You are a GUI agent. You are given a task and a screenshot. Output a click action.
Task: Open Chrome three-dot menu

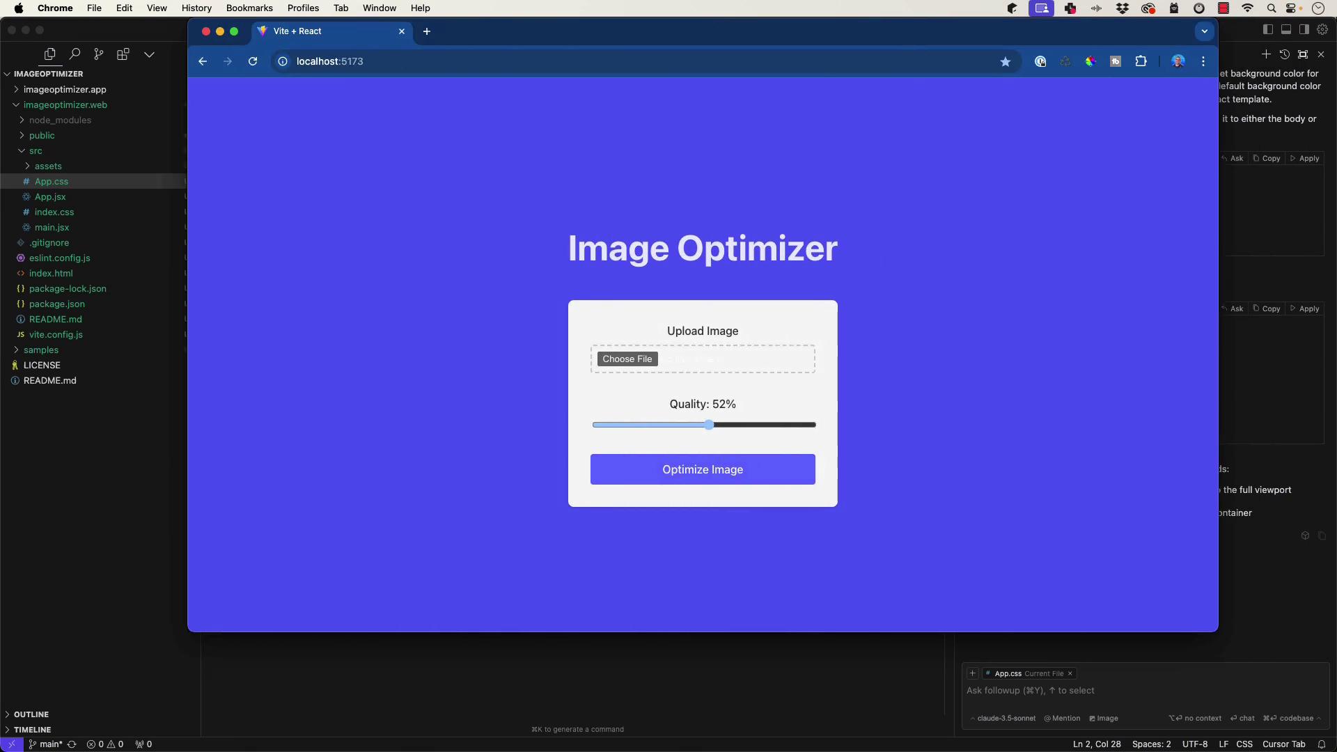1203,61
